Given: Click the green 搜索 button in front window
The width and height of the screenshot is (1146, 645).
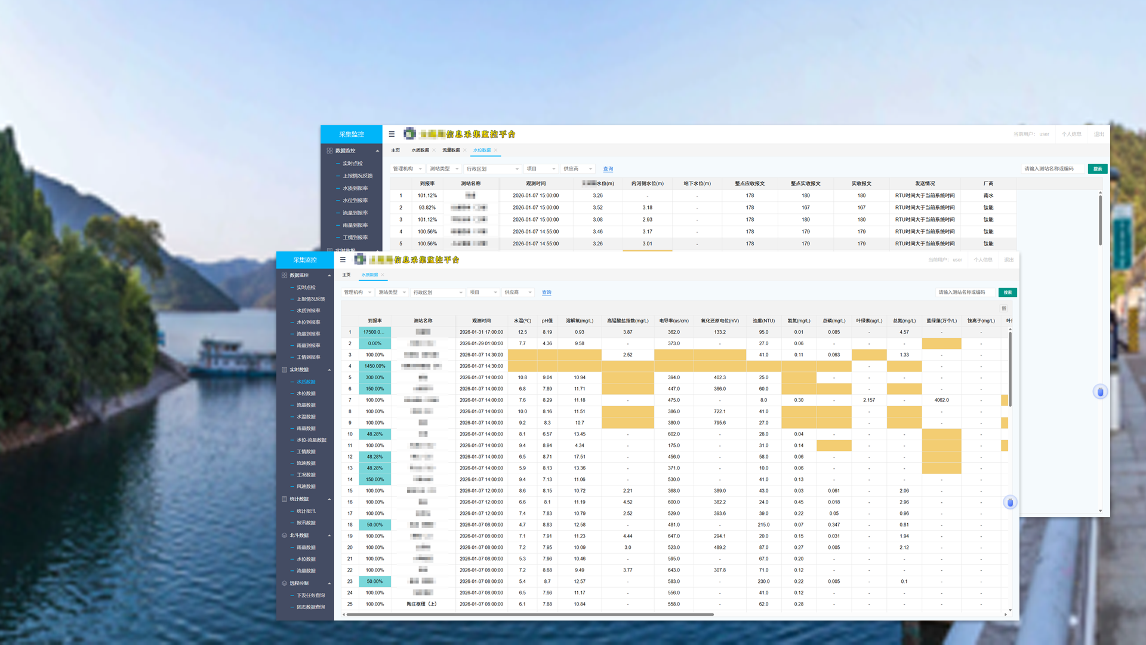Looking at the screenshot, I should point(1008,293).
